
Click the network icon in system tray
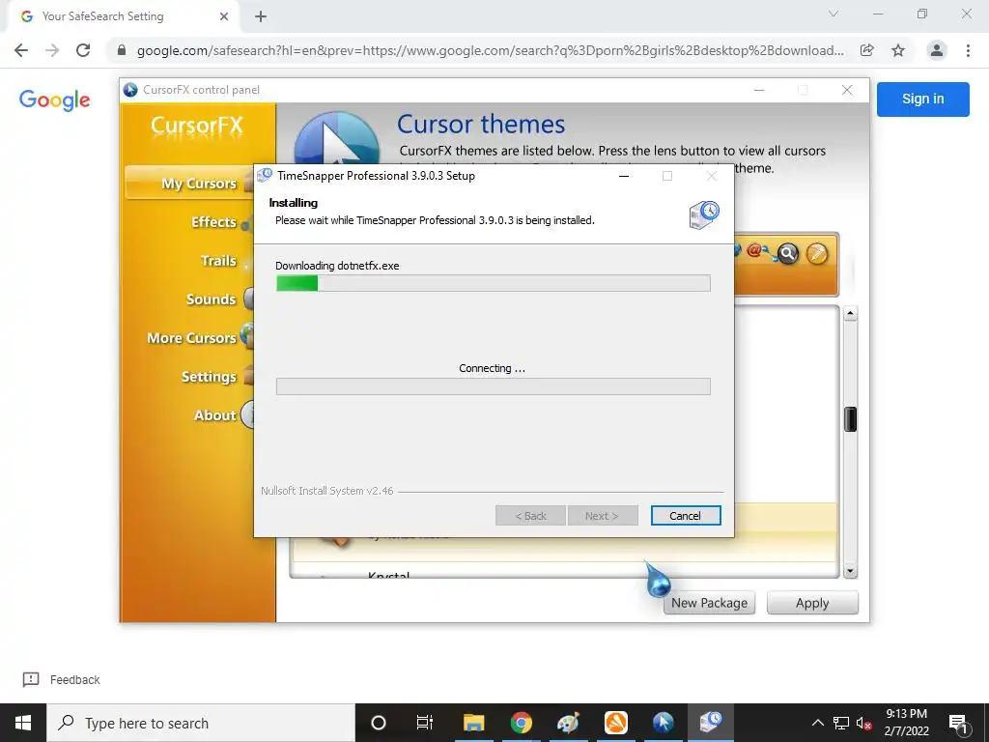tap(841, 723)
